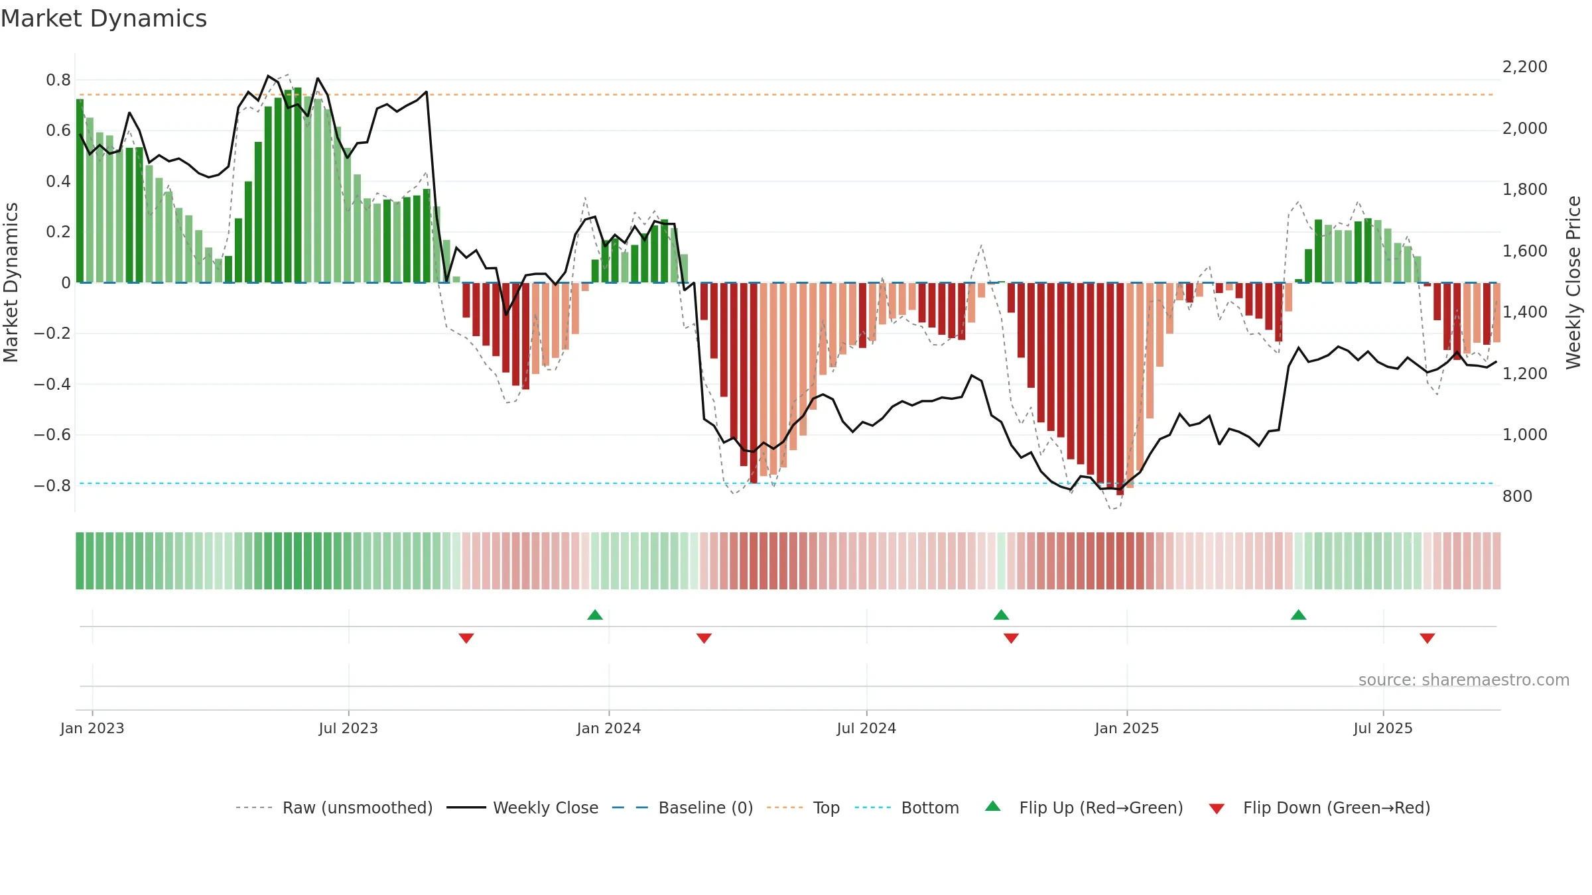Select the red flip-down marker near Mar 2024
Image resolution: width=1592 pixels, height=895 pixels.
pyautogui.click(x=704, y=638)
